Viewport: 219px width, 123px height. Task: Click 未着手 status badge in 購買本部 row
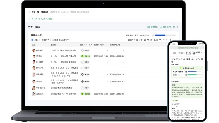pos(85,62)
